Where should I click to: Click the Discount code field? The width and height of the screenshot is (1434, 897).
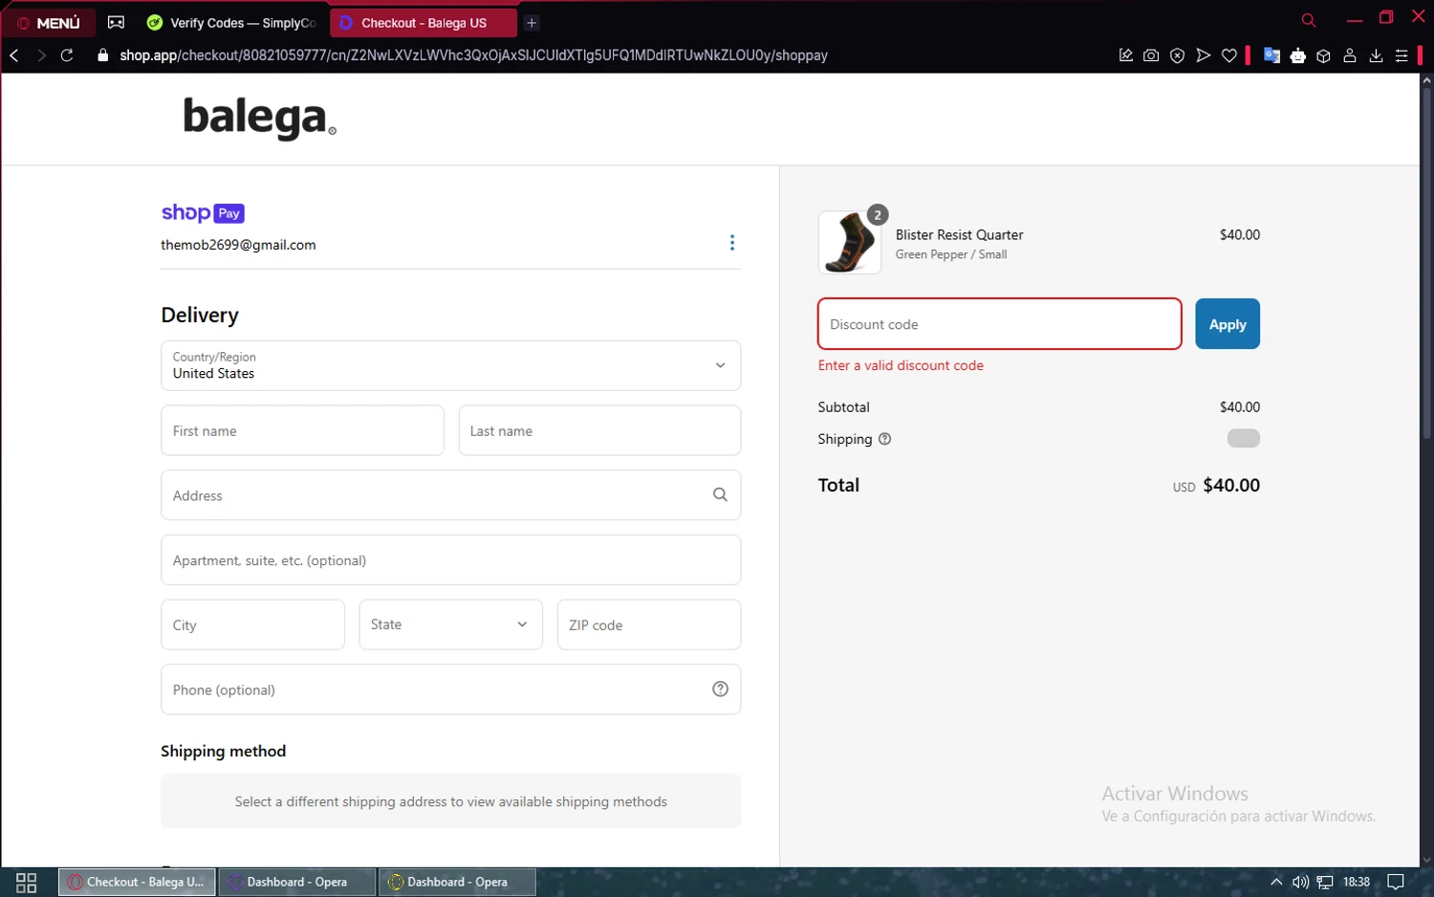[x=999, y=324]
